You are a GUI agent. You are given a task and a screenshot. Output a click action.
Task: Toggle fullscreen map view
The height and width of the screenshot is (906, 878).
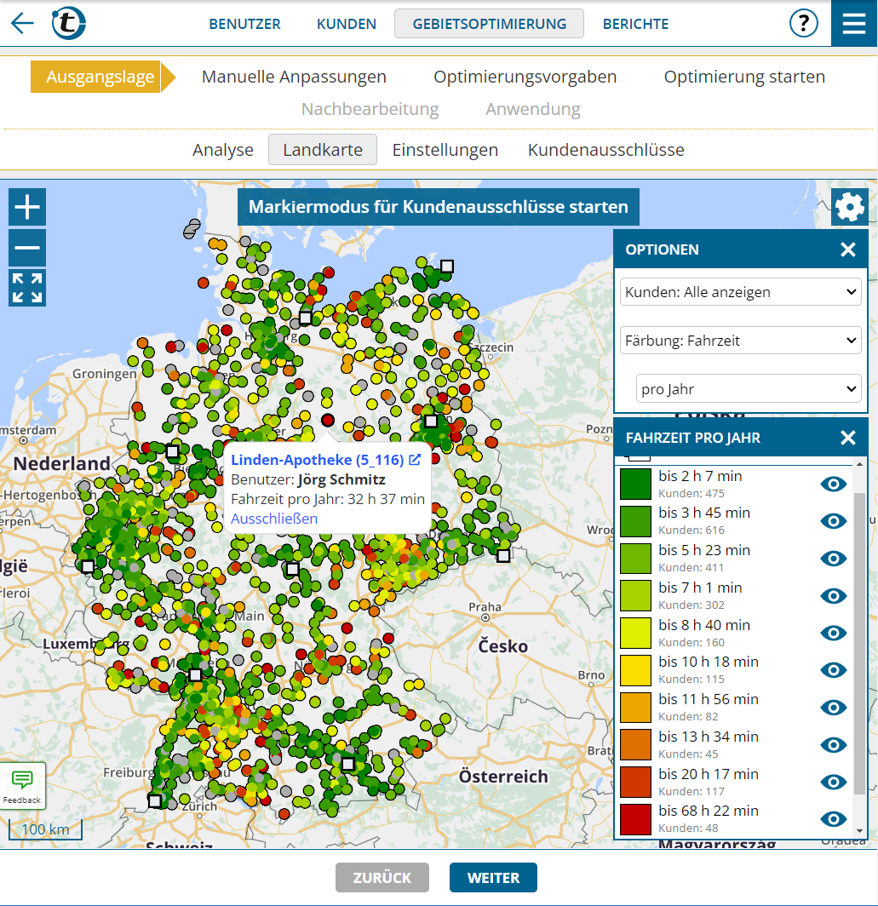[x=27, y=288]
